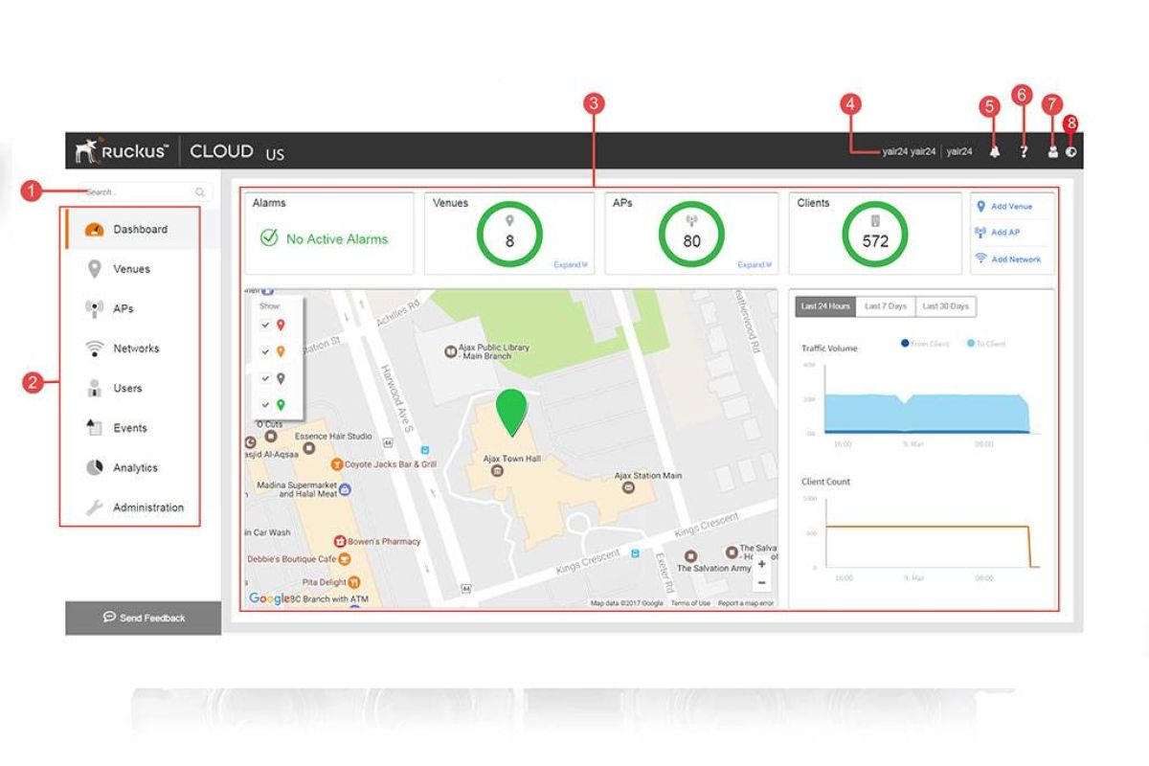Screen dimensions: 1149x766
Task: Select the large green venue pin on map
Action: click(512, 413)
